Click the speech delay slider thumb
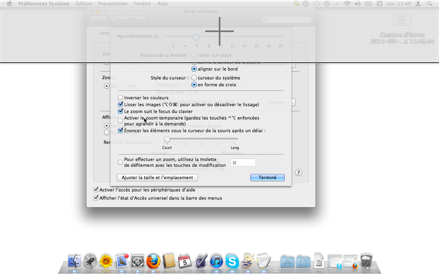The height and width of the screenshot is (274, 439). click(167, 140)
